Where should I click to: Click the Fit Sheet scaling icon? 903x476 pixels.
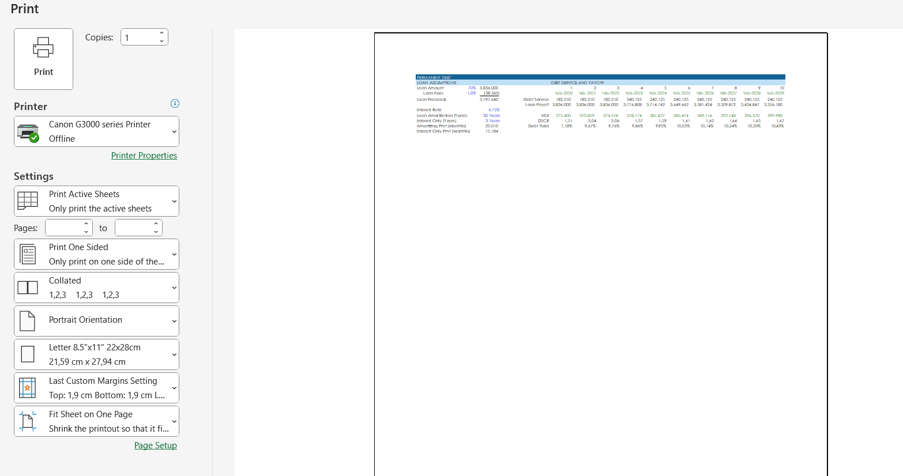pyautogui.click(x=28, y=421)
